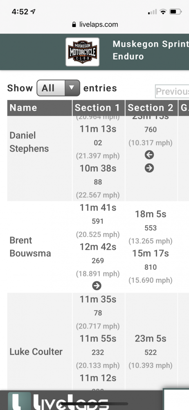Viewport: 189px width, 410px height.
Task: Click the dropdown arrow next to All
Action: [72, 88]
